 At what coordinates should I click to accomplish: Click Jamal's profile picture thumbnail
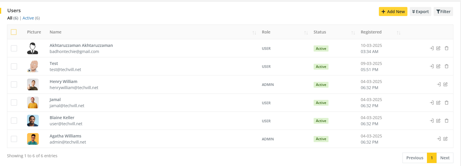tap(33, 103)
